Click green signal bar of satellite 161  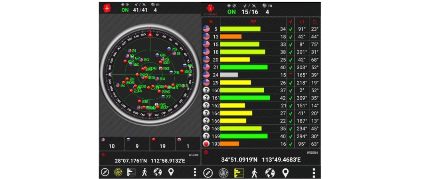[x=245, y=98]
